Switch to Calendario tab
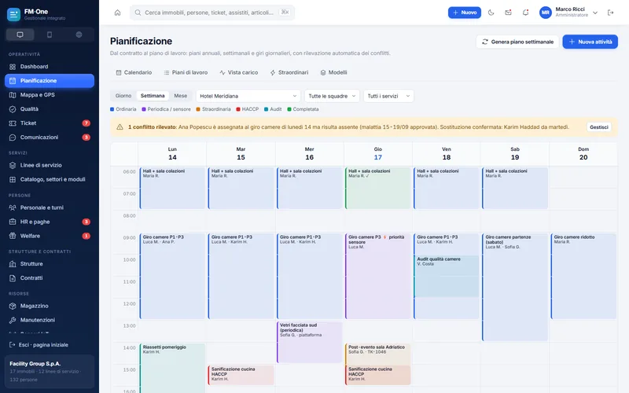This screenshot has width=629, height=393. pos(134,72)
